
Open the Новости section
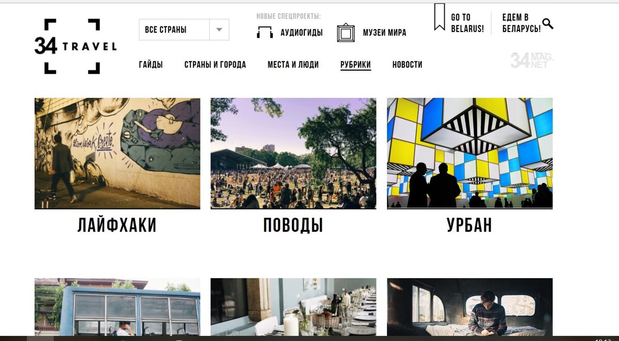click(407, 64)
